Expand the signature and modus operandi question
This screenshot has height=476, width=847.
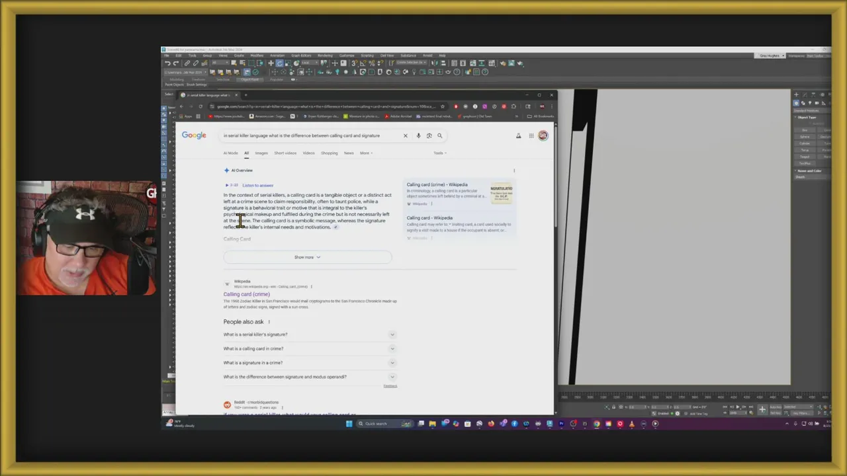click(309, 377)
